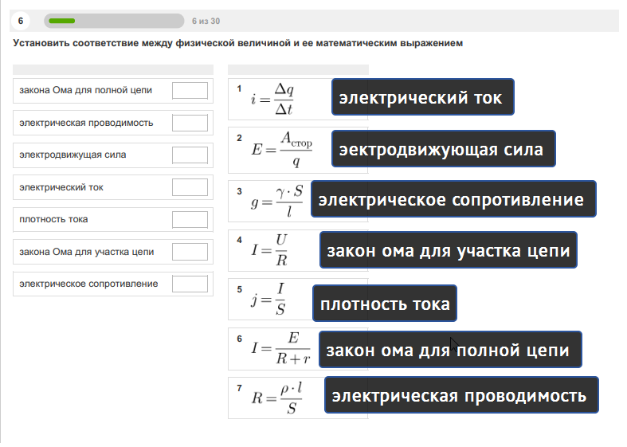
Task: Click the 'плотность тока' row text on the left
Action: pos(53,219)
